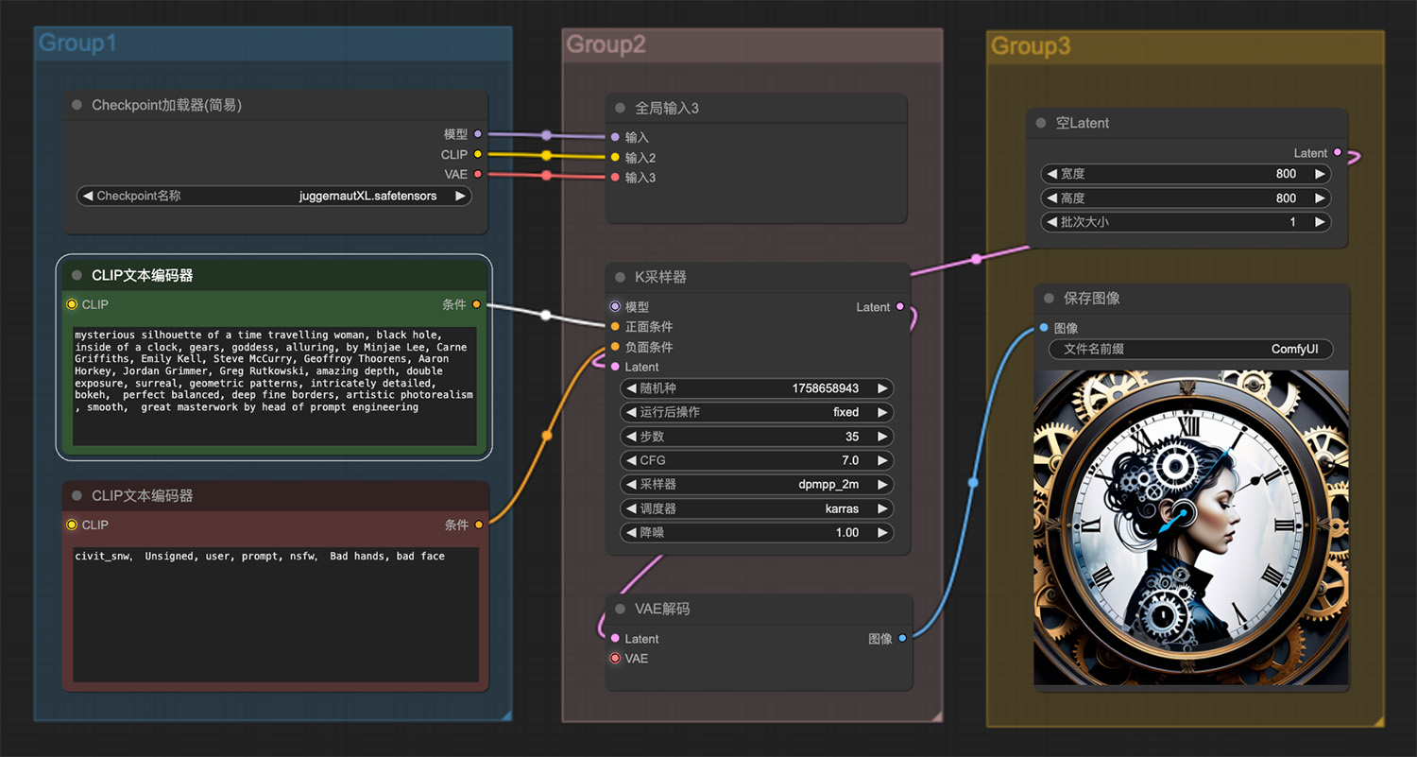Click the 输入3 port on 全局输入3
The image size is (1417, 757).
pos(616,177)
